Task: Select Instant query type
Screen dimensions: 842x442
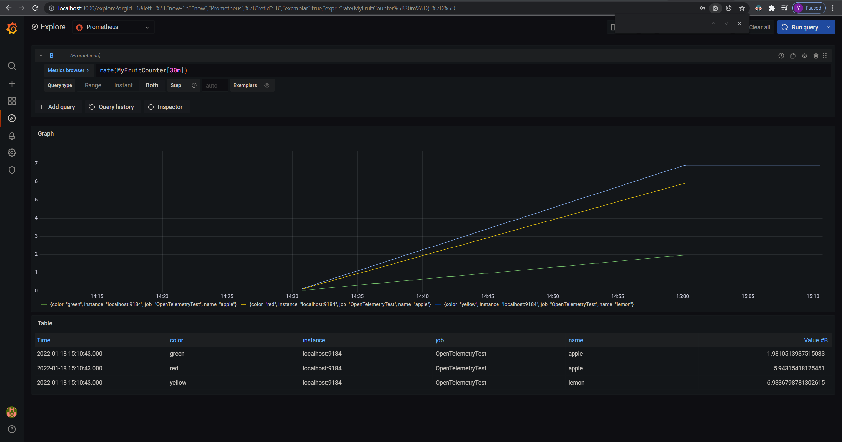Action: 123,85
